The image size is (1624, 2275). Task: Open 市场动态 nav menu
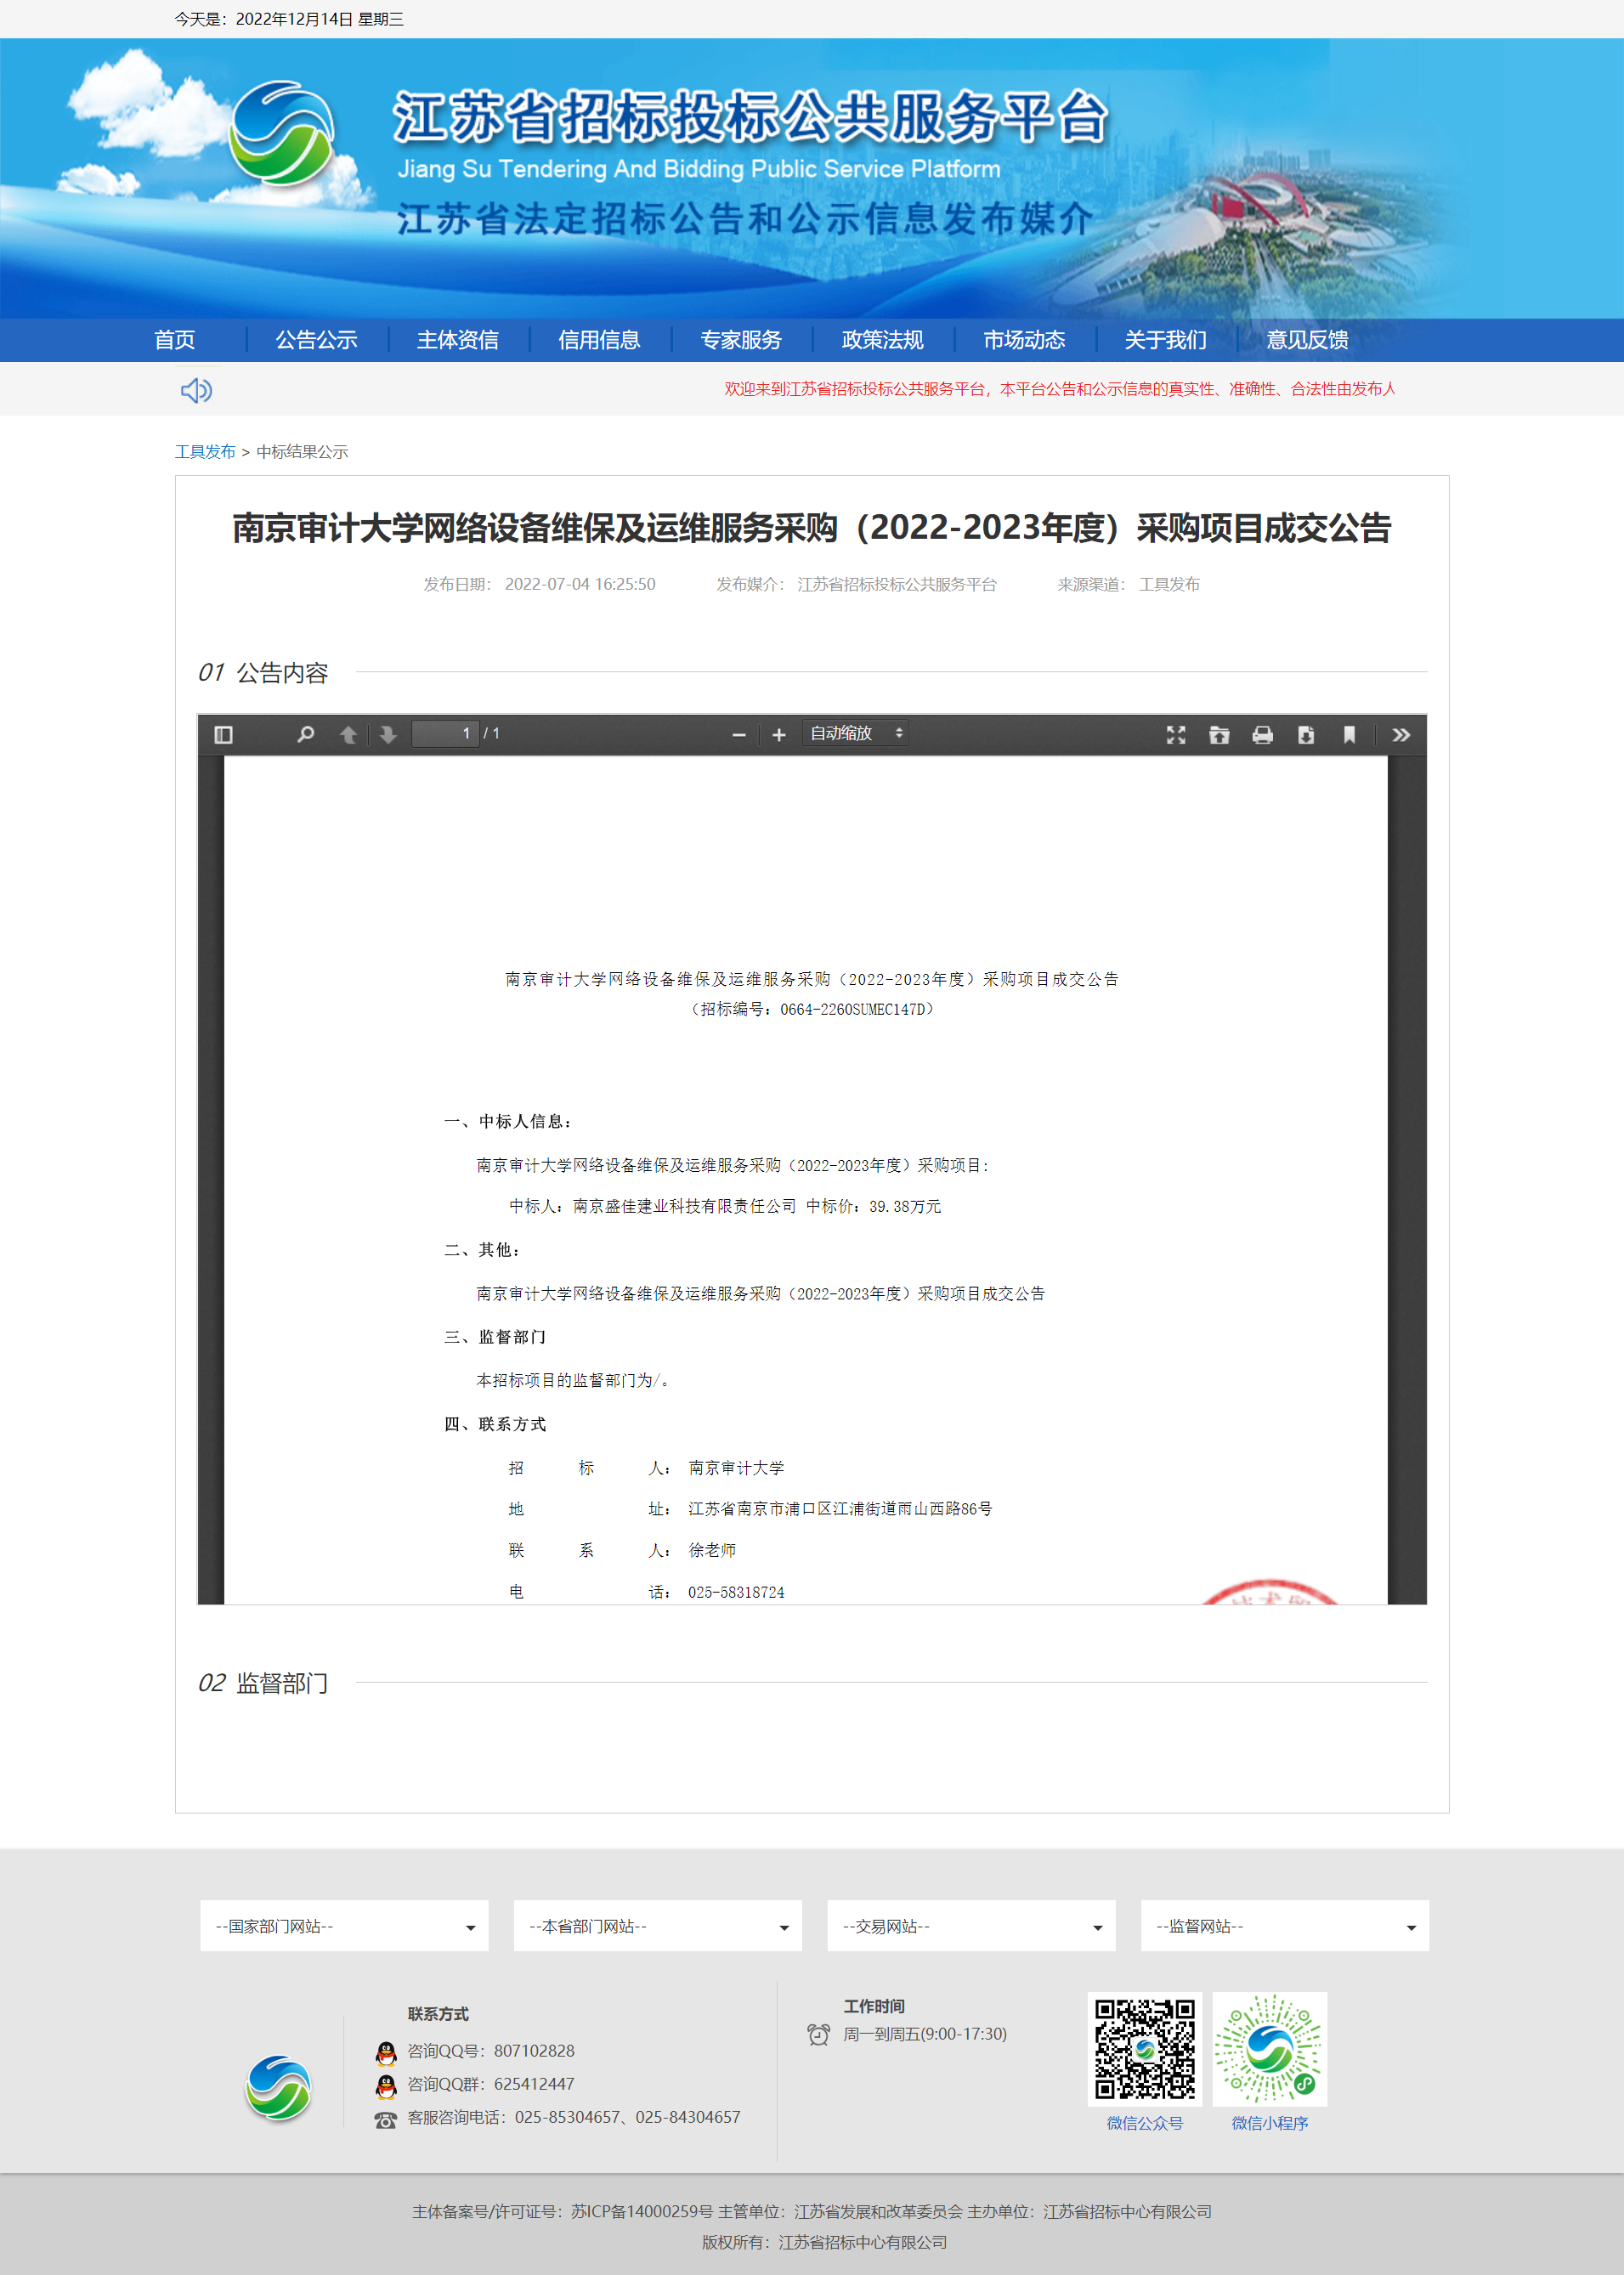coord(1024,340)
